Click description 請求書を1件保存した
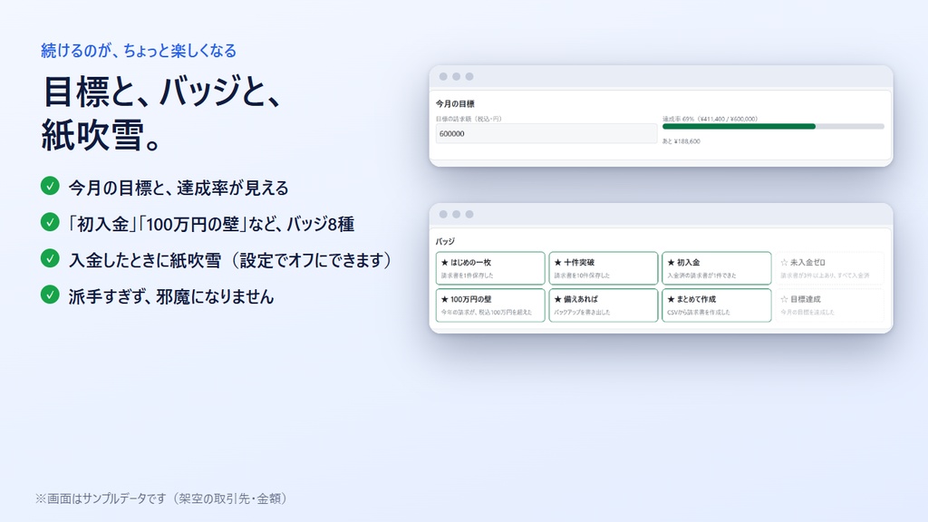The height and width of the screenshot is (522, 928). 467,275
